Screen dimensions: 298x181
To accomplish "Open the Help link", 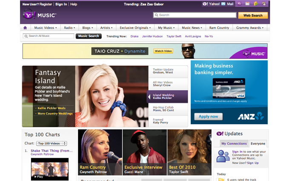I will pos(74,4).
